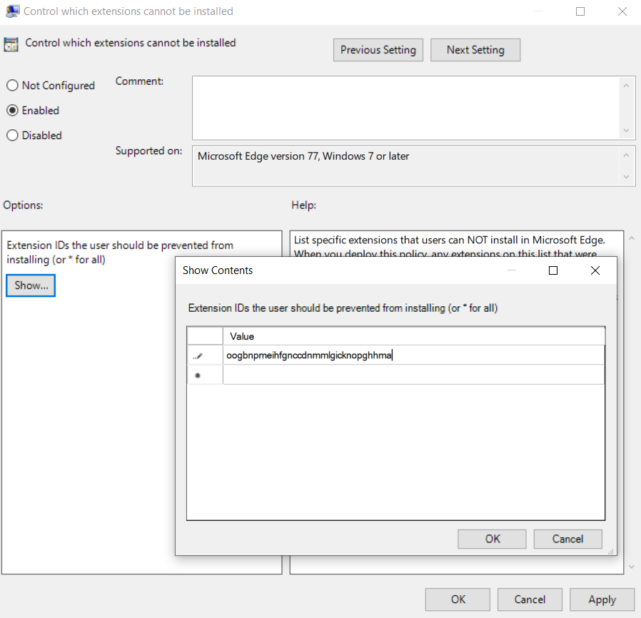Select the Enabled radio button
Image resolution: width=641 pixels, height=618 pixels.
[x=12, y=110]
